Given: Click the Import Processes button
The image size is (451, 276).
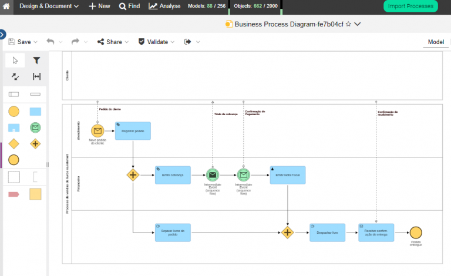Looking at the screenshot, I should [x=410, y=6].
